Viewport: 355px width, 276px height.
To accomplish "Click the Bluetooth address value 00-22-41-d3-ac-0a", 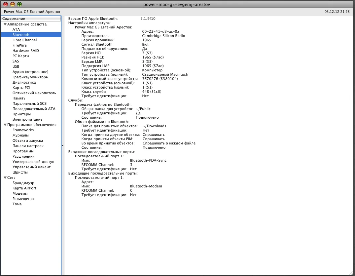I will point(160,31).
